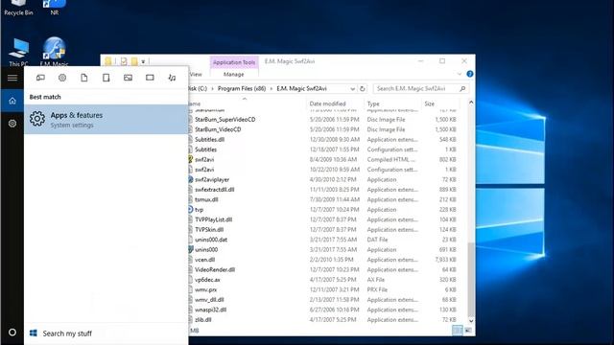
Task: Click the vertical scrollbar thumb in file list
Action: pyautogui.click(x=471, y=279)
